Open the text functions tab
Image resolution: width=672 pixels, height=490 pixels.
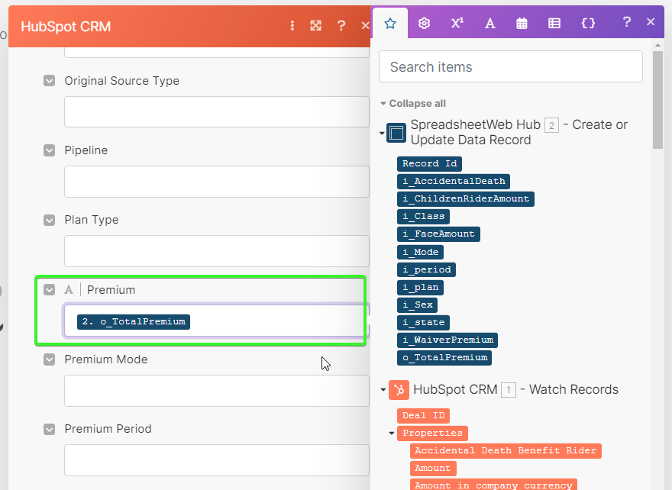point(489,23)
